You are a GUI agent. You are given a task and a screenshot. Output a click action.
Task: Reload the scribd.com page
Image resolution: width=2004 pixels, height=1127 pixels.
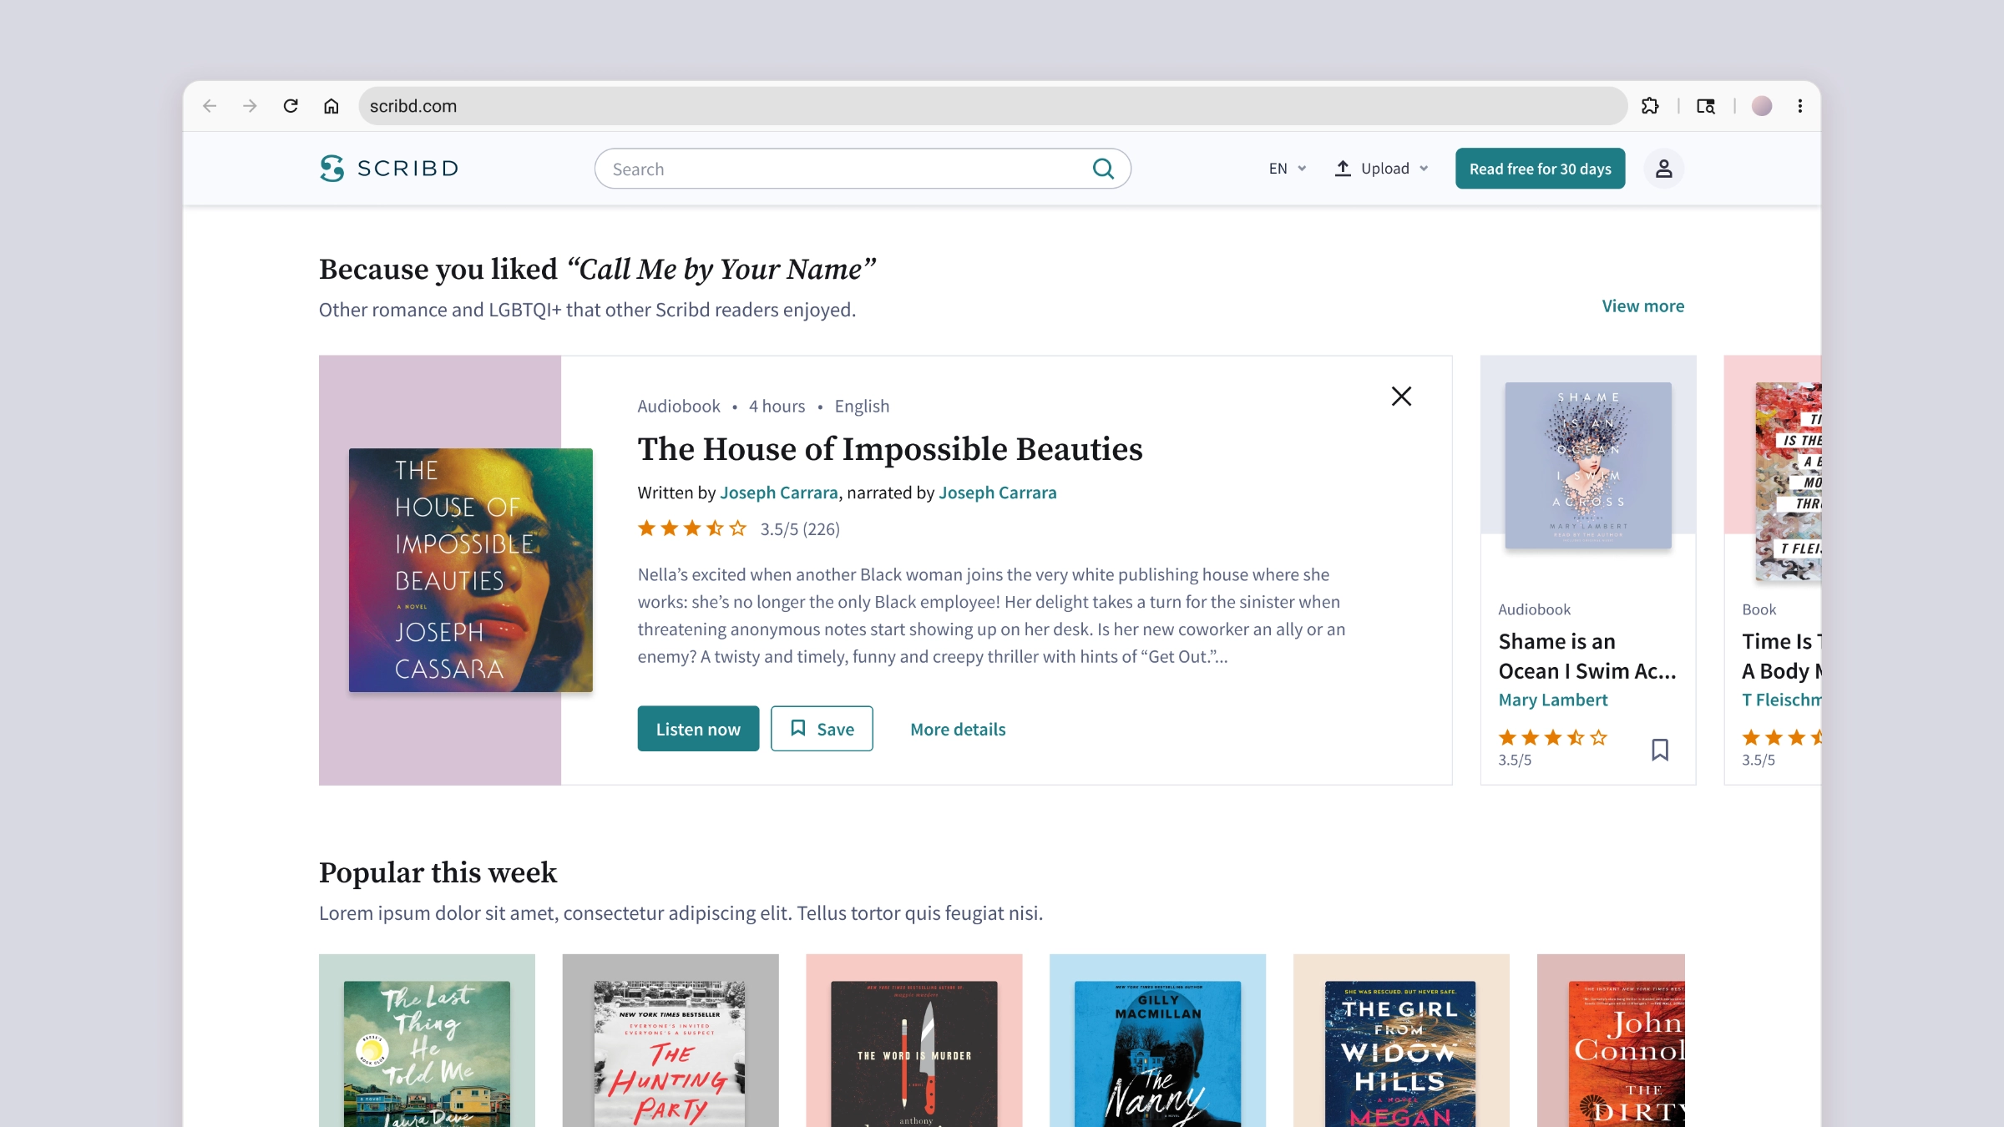tap(291, 106)
